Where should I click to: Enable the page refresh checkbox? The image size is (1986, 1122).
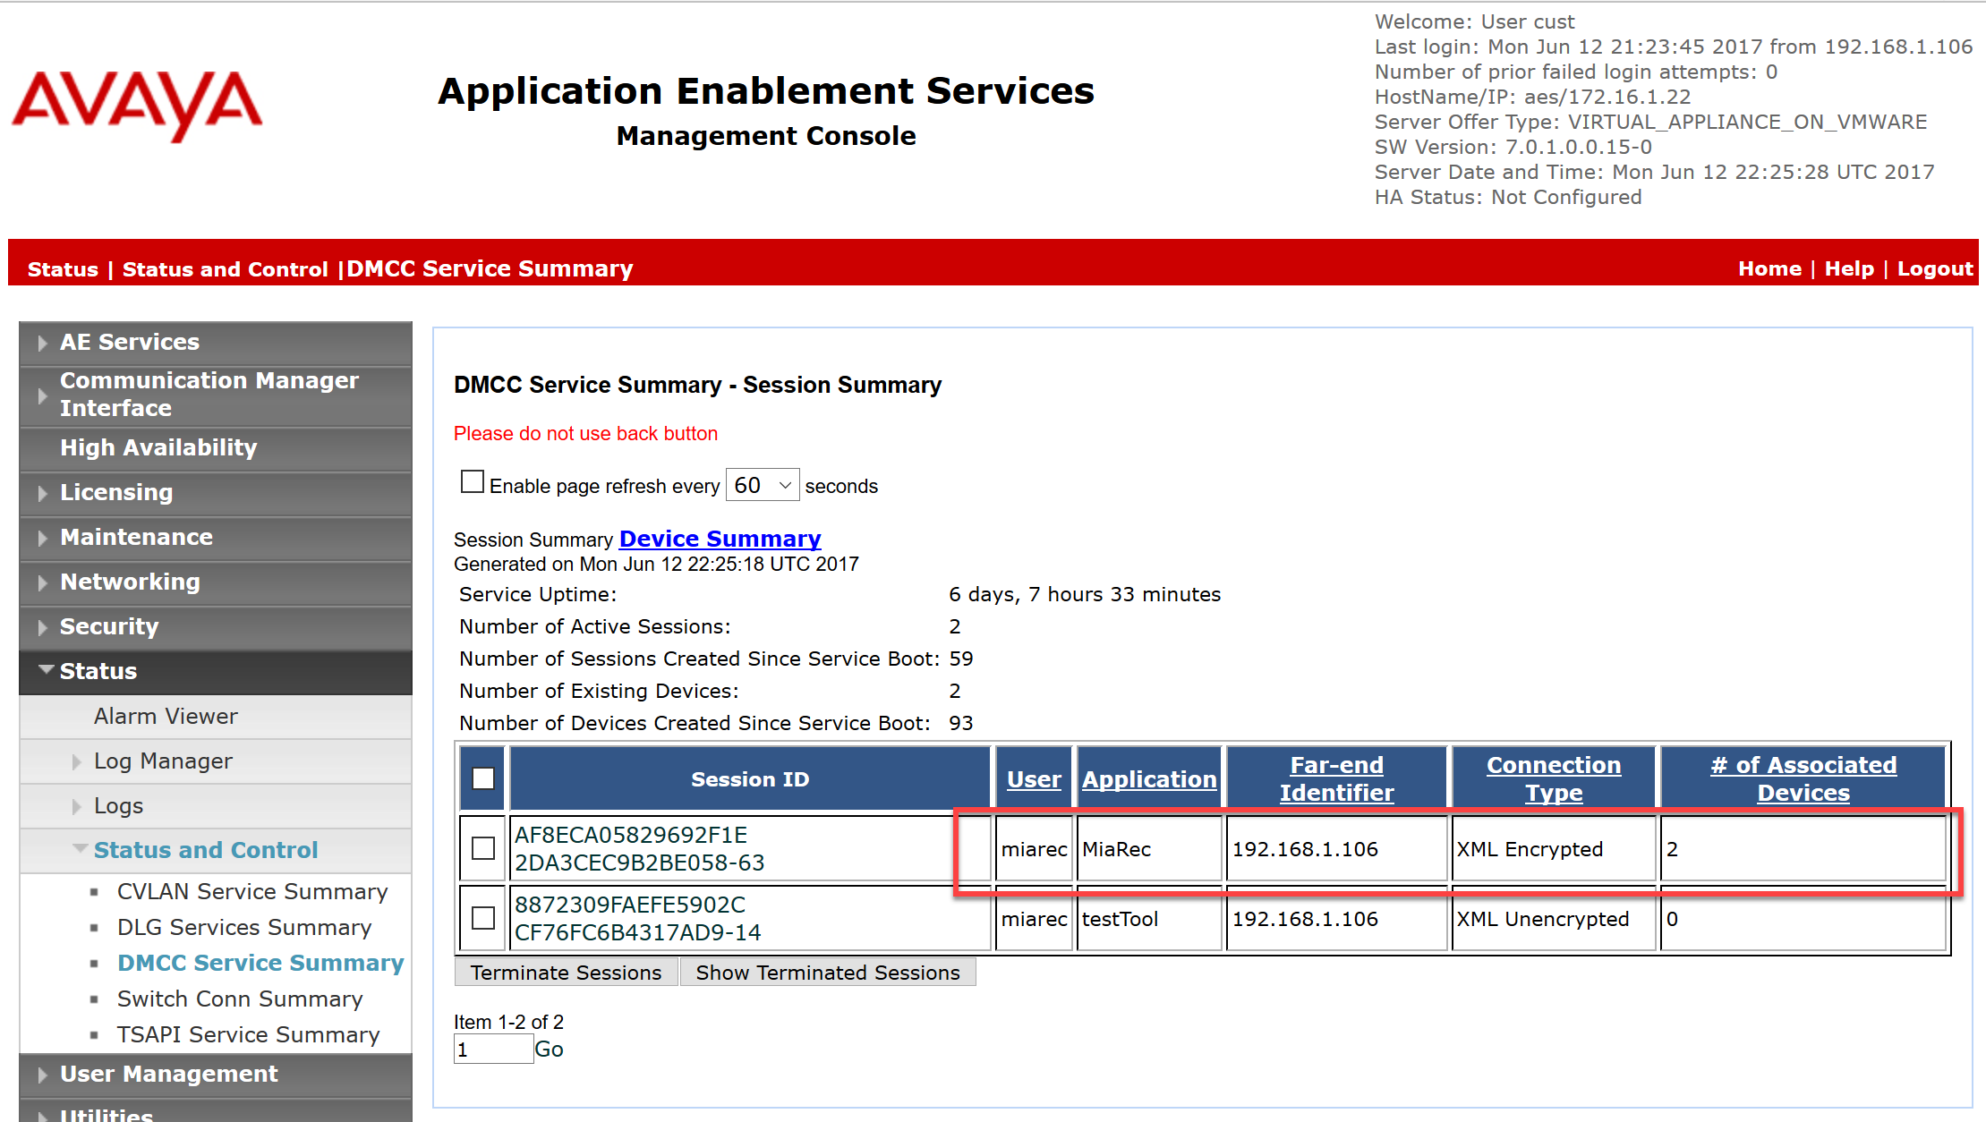(x=473, y=482)
